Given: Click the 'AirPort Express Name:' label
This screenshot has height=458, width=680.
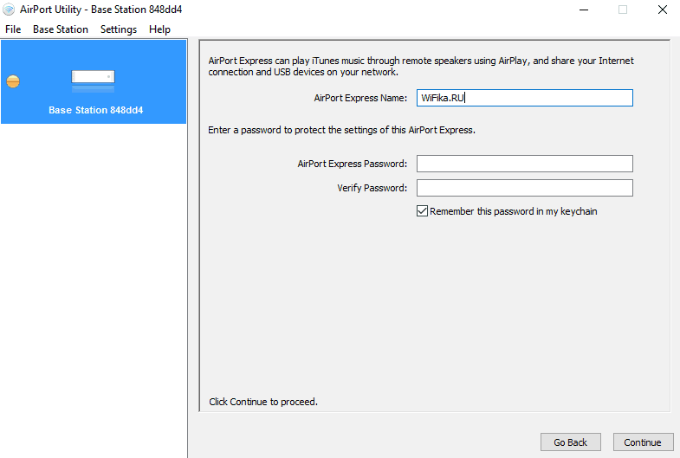Looking at the screenshot, I should (x=360, y=98).
